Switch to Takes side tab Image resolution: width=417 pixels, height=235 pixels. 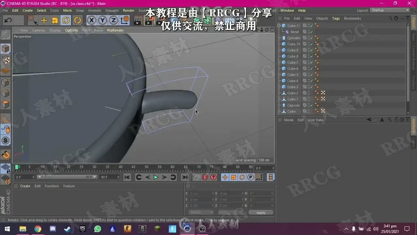413,37
